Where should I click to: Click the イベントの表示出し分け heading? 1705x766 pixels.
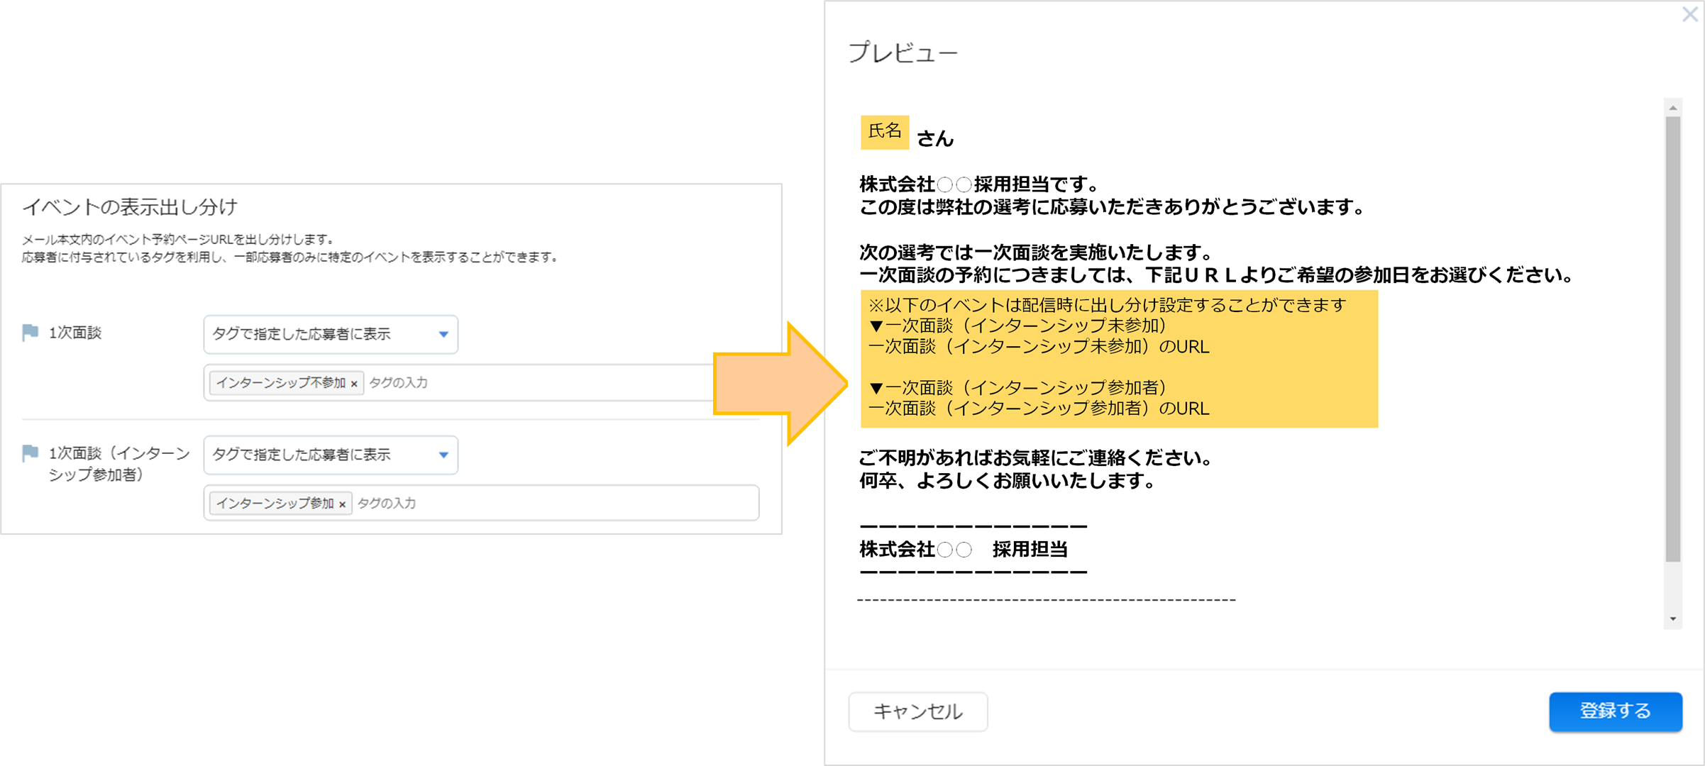[130, 206]
